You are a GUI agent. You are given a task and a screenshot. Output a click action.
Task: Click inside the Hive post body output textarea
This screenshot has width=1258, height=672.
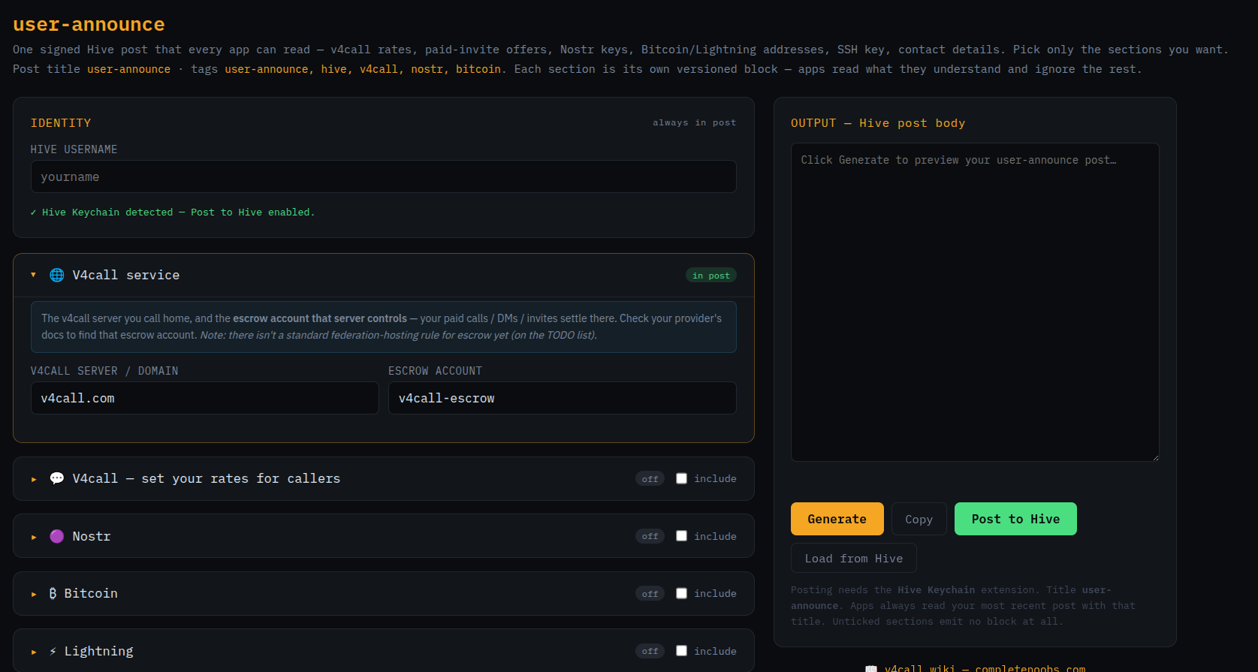coord(975,302)
